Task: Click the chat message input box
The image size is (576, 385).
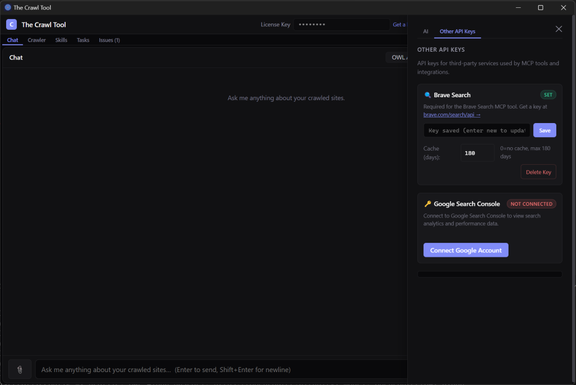Action: [x=221, y=370]
